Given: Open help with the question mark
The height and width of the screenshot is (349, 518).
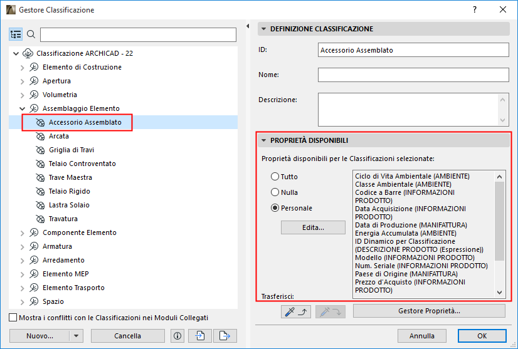Looking at the screenshot, I should (475, 9).
